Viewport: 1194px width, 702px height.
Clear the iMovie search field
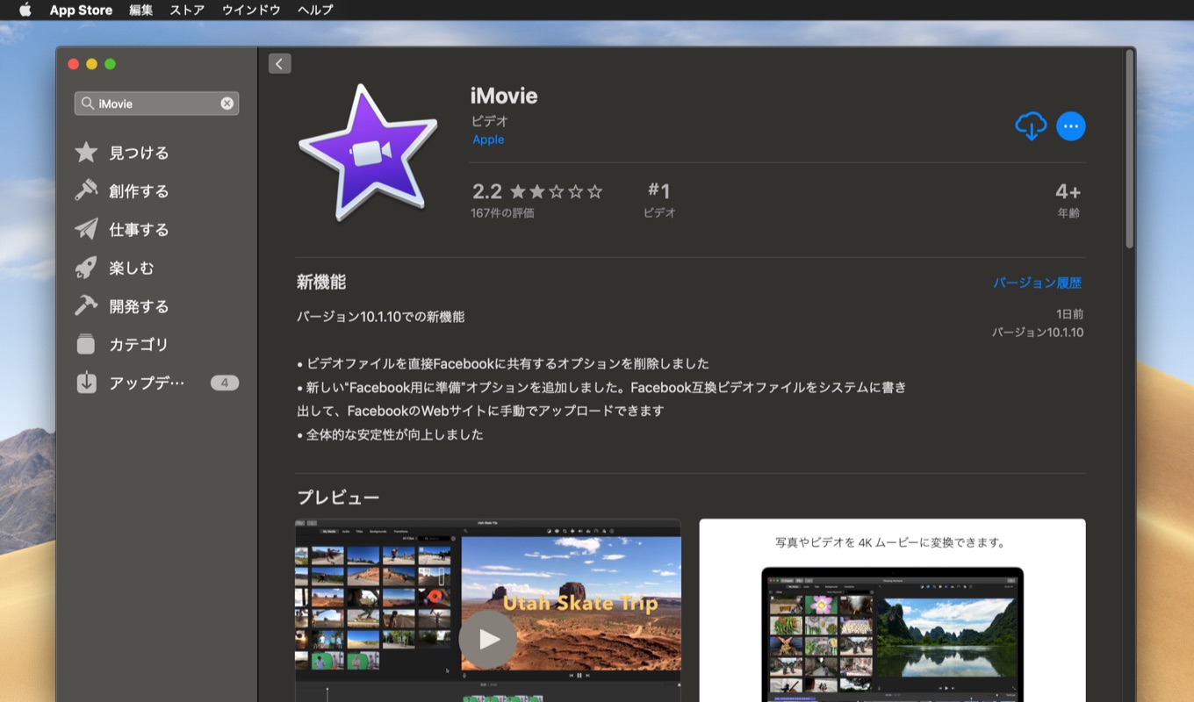coord(227,104)
